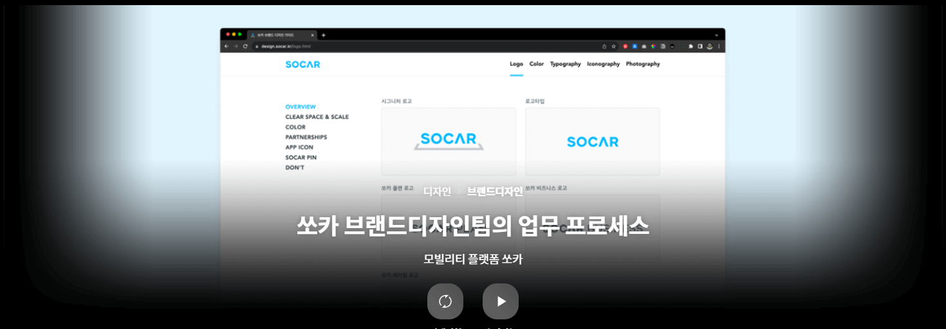Click the plain SOCAR logotype card
The height and width of the screenshot is (329, 946).
[593, 141]
